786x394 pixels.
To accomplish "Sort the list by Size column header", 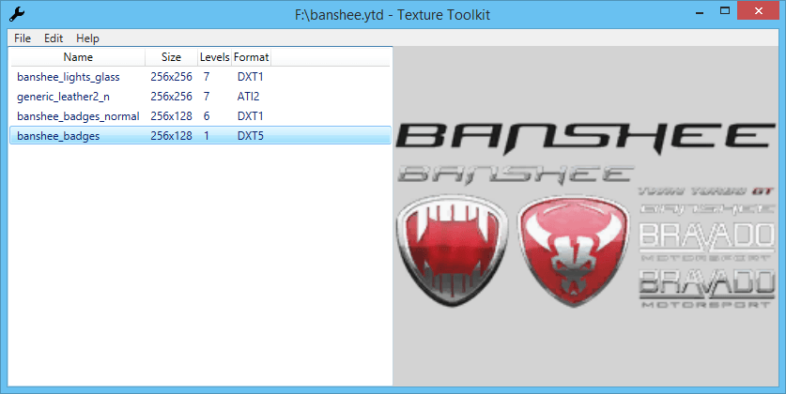I will point(171,57).
